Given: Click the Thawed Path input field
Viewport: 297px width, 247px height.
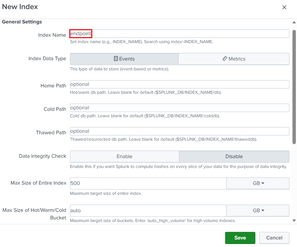Looking at the screenshot, I should [180, 131].
